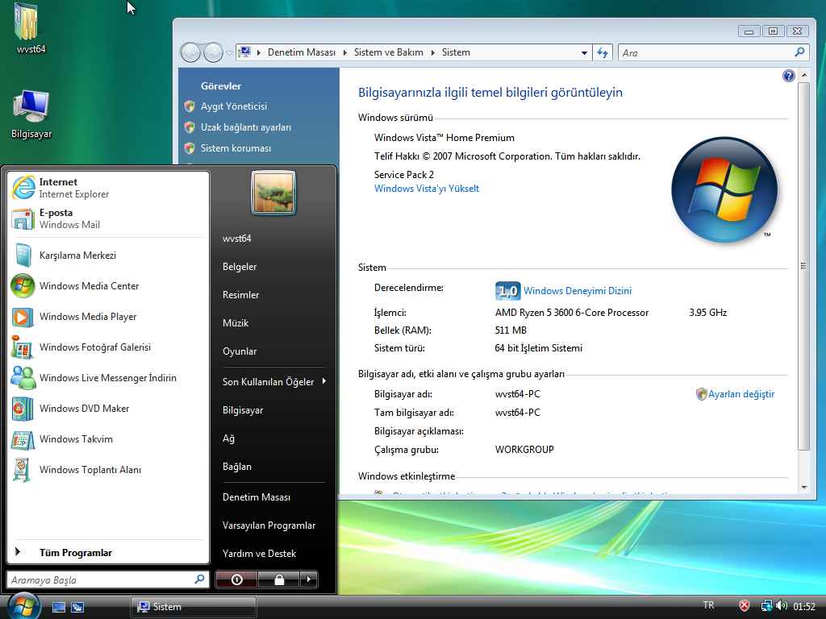Open Windows Fotoğraf Galerisi
Screen dimensions: 826x619
point(109,347)
